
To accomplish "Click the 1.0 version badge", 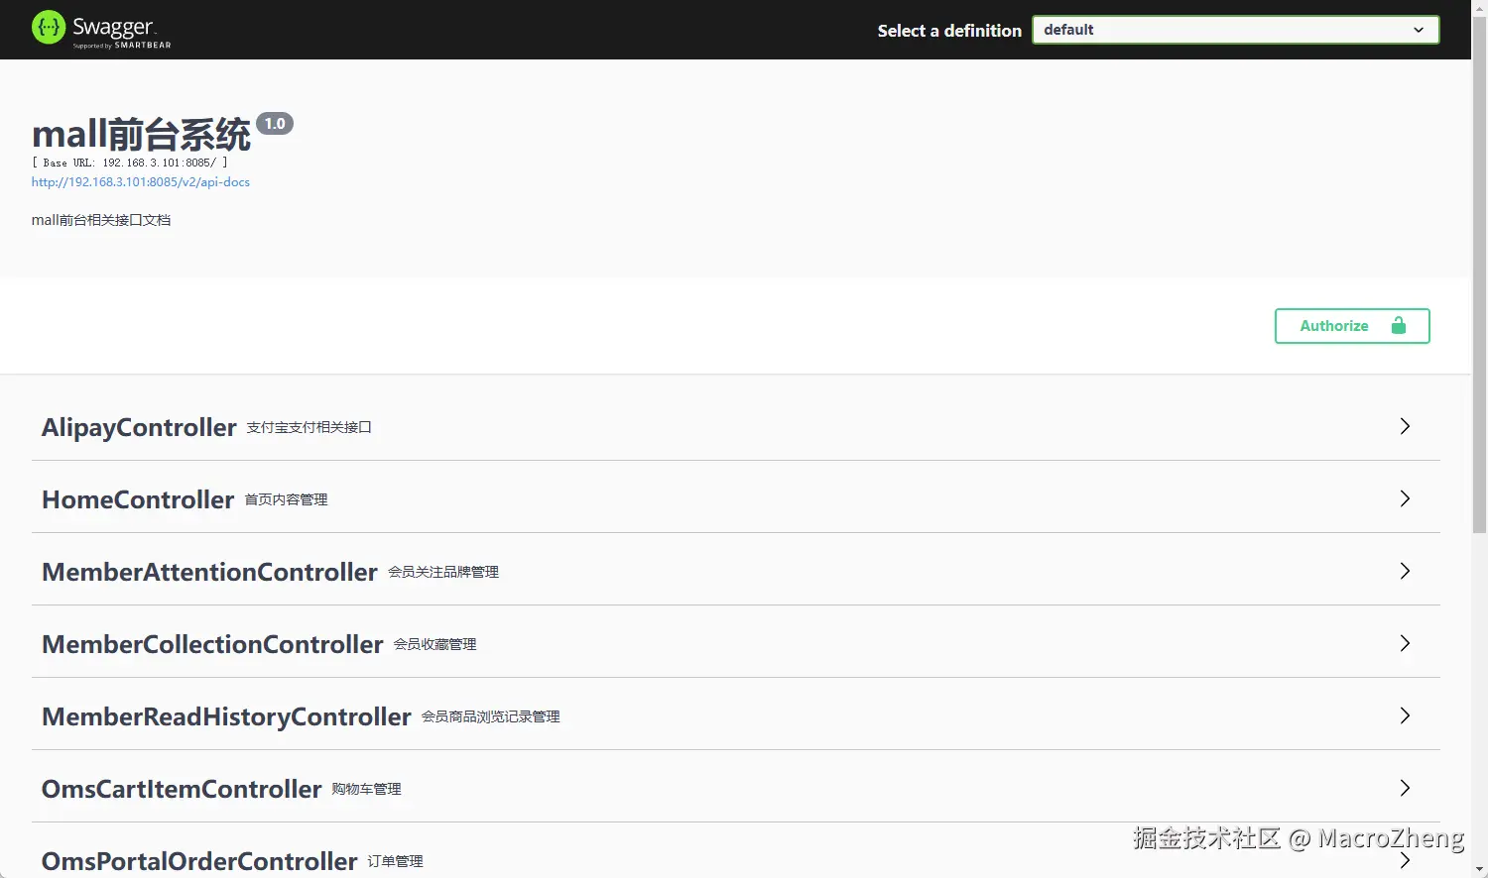I will [275, 124].
